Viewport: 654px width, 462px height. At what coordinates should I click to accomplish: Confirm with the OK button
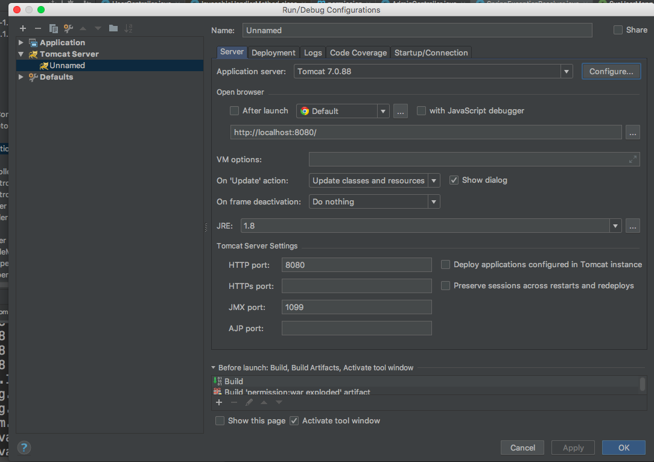coord(624,448)
